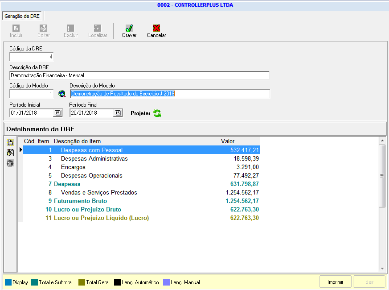
Task: Open calendar picker for Período Final
Action: 118,113
